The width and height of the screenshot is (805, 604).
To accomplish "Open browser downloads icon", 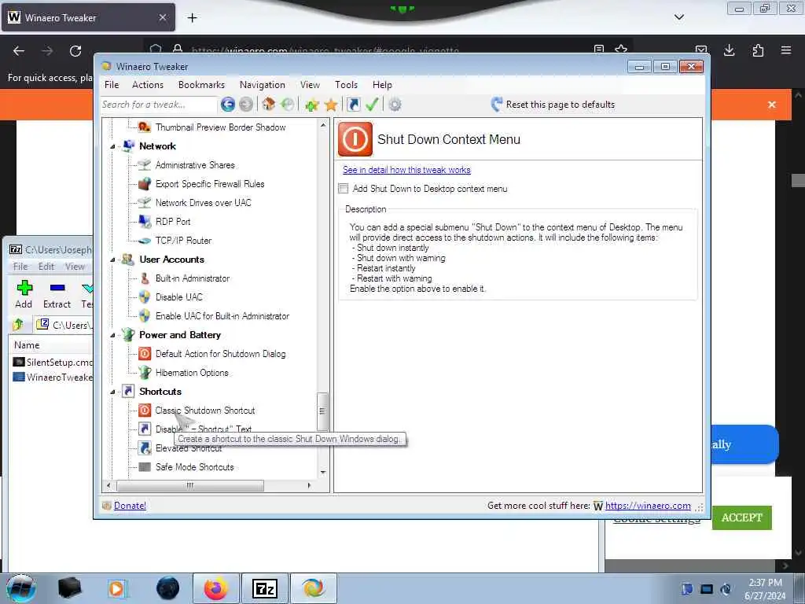I will (x=729, y=50).
